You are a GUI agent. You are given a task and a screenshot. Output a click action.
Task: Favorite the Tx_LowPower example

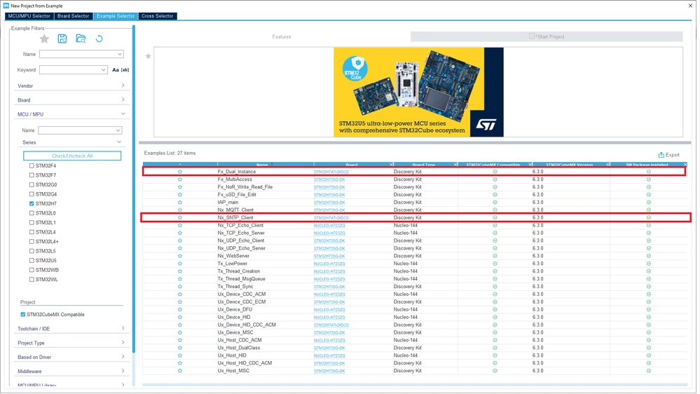pos(180,264)
